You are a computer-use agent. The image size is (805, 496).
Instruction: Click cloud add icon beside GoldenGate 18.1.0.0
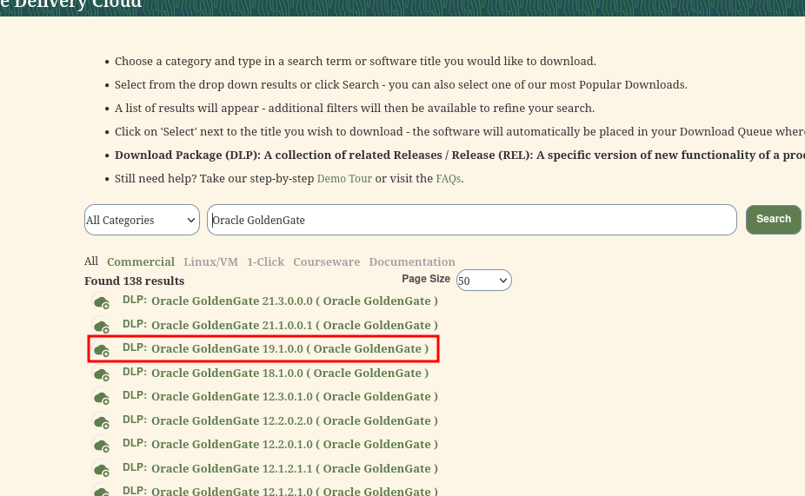pos(102,374)
